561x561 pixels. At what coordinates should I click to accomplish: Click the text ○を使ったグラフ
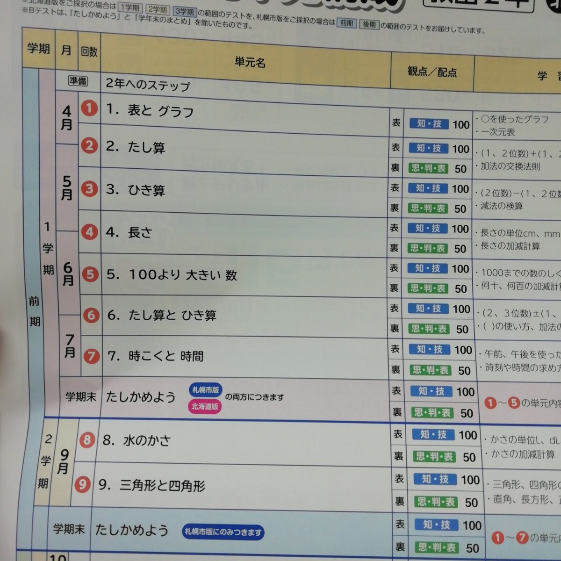(x=515, y=119)
